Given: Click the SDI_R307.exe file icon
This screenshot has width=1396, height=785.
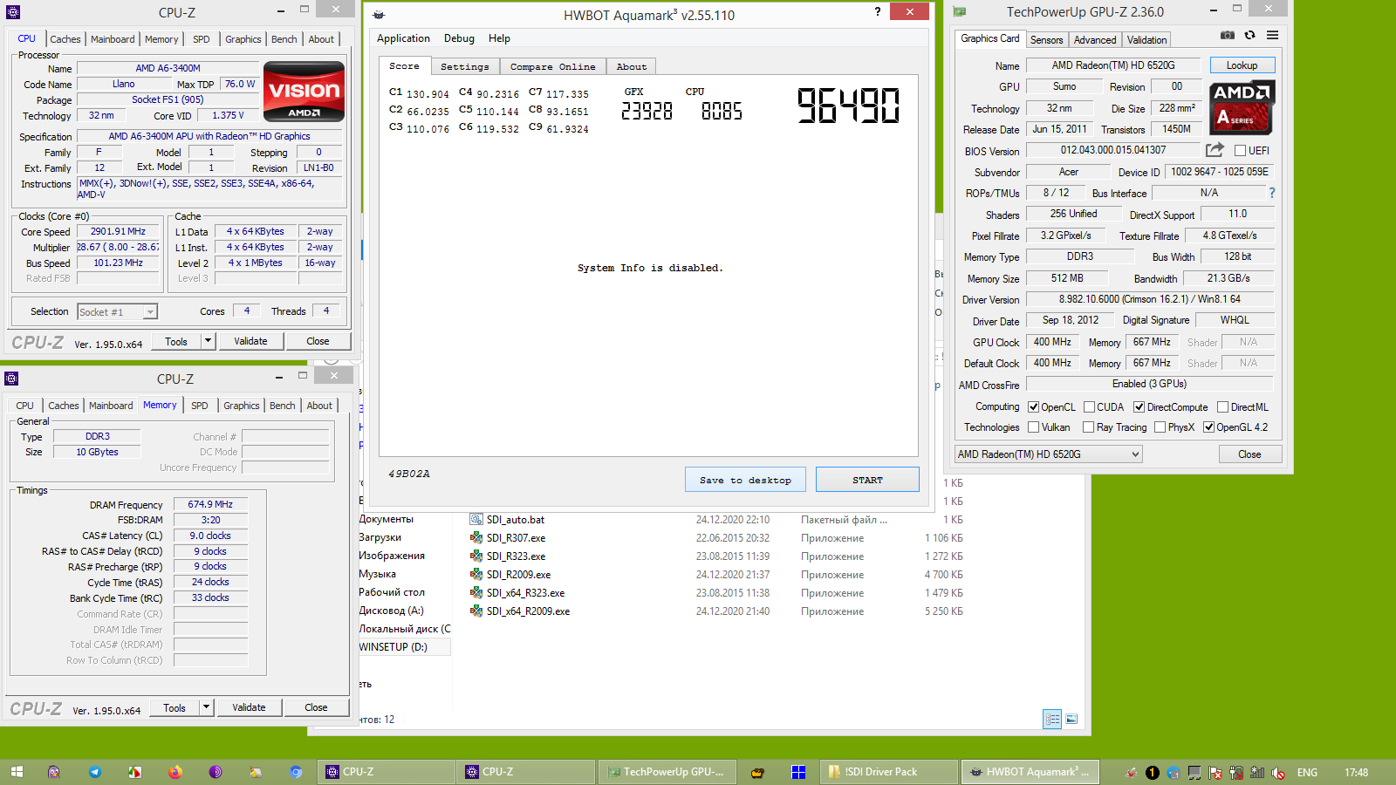Looking at the screenshot, I should pos(476,538).
